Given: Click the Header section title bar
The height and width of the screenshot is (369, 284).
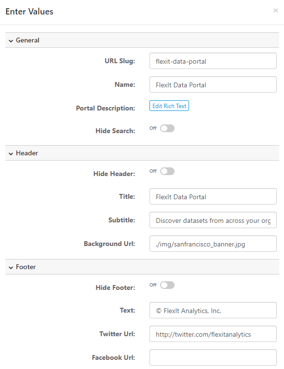Looking at the screenshot, I should point(142,153).
